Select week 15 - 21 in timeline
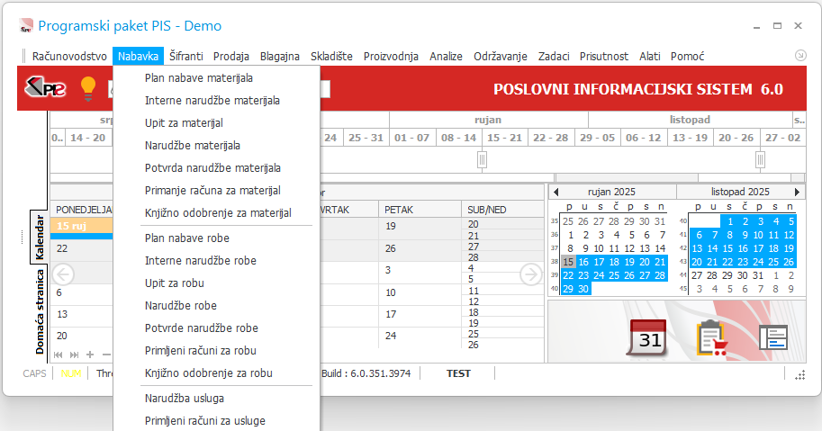Viewport: 822px width, 431px height. coord(505,138)
